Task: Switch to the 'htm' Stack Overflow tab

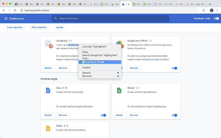Action: coord(180,4)
